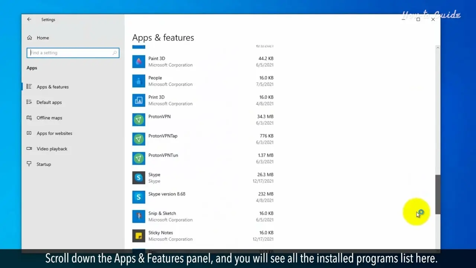Click the scrollbar up arrow
The width and height of the screenshot is (476, 268).
[x=438, y=48]
